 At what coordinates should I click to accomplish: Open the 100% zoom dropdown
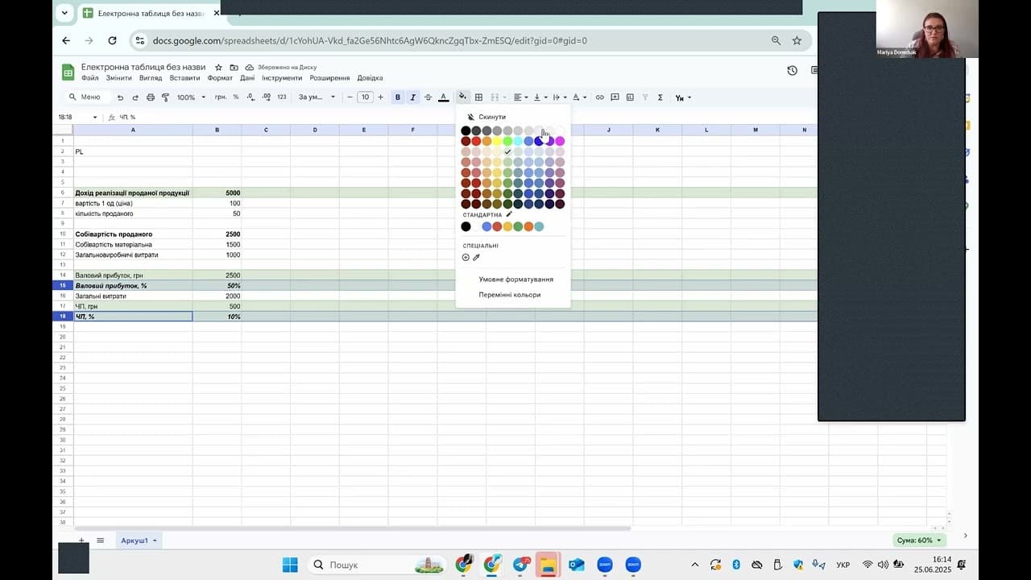[191, 97]
